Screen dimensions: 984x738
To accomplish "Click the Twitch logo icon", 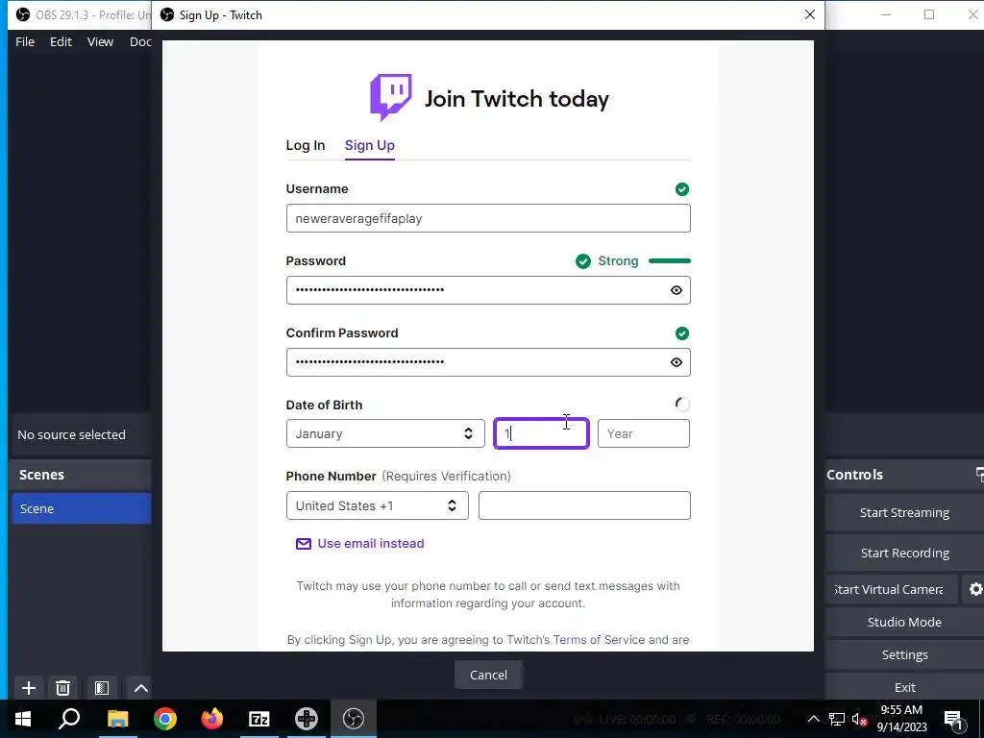I will [x=390, y=97].
